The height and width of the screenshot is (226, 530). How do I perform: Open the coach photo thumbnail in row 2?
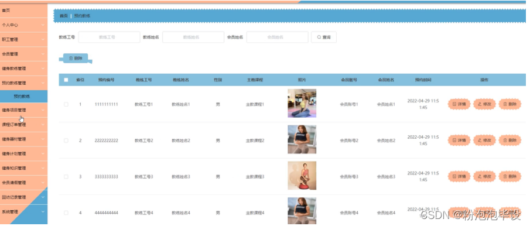[302, 139]
